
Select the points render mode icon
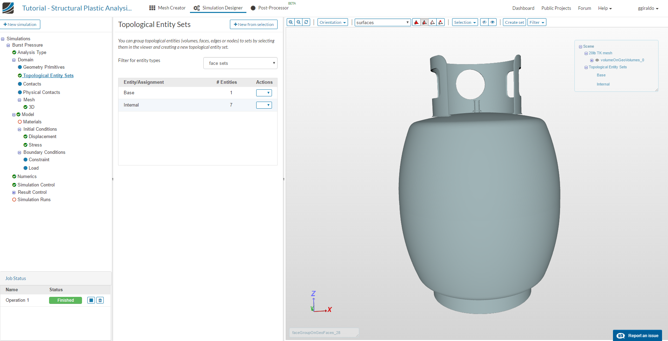point(441,22)
